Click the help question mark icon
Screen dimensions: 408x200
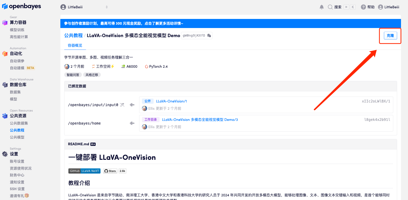[363, 7]
